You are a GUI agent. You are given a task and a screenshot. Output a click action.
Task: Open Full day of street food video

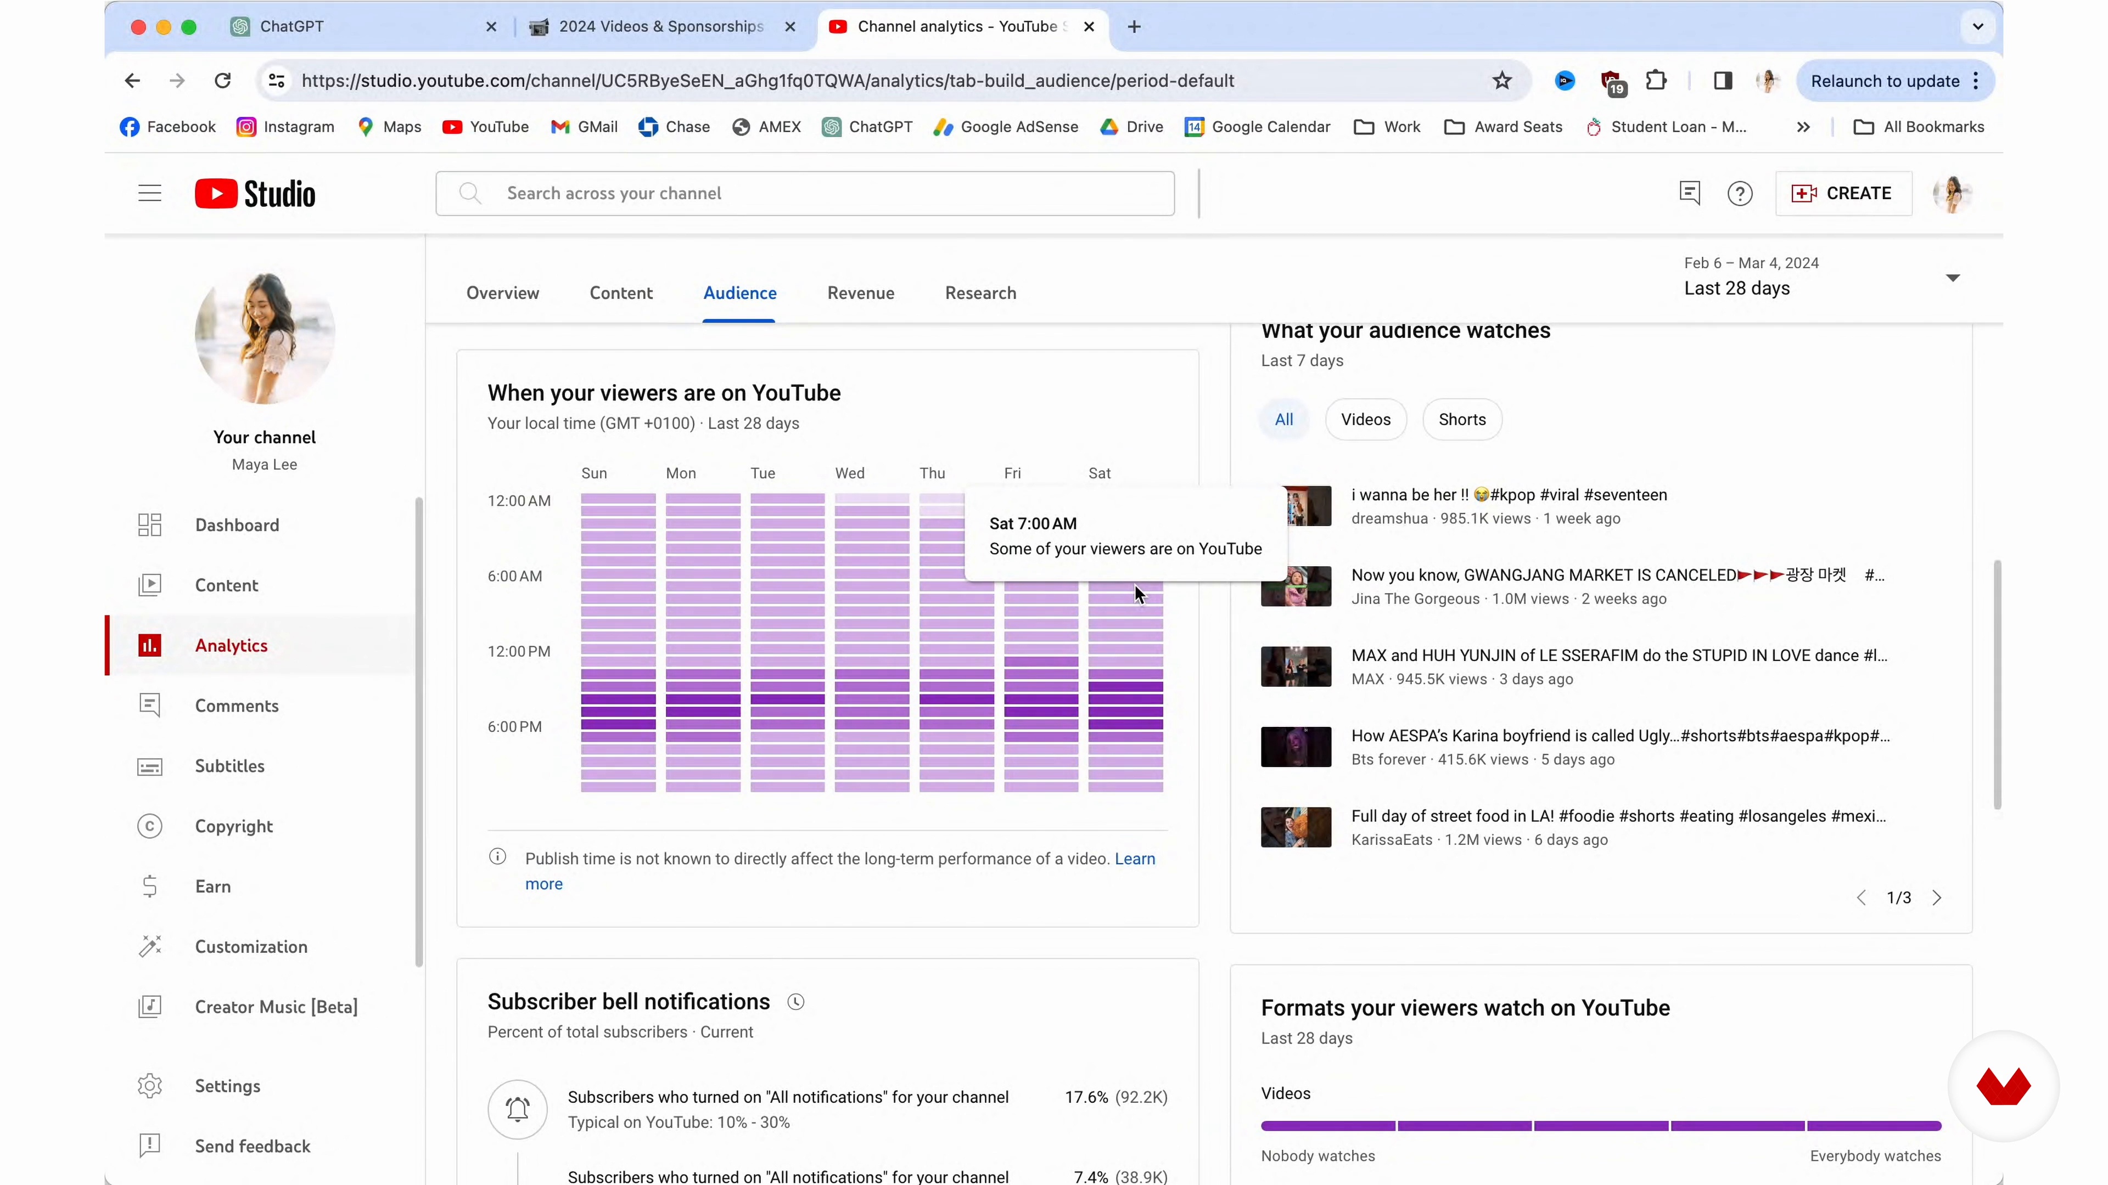1618,816
